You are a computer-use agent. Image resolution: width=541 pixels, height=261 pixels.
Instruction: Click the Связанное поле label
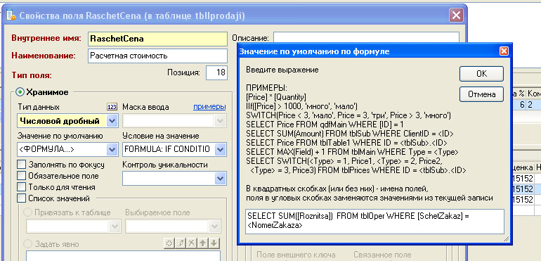(382, 255)
